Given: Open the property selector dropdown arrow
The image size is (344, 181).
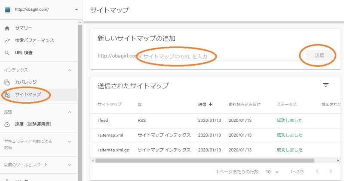Looking at the screenshot, I should pyautogui.click(x=77, y=9).
